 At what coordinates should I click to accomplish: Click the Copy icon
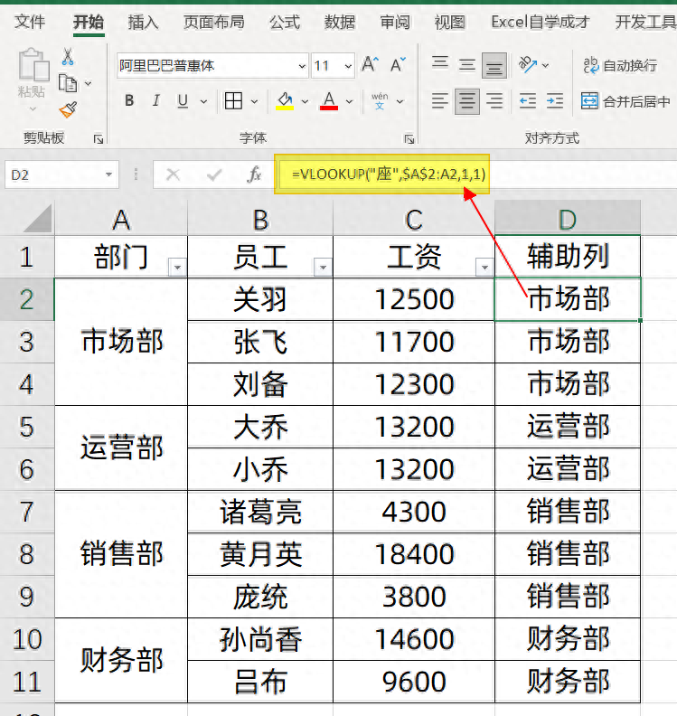[x=68, y=83]
